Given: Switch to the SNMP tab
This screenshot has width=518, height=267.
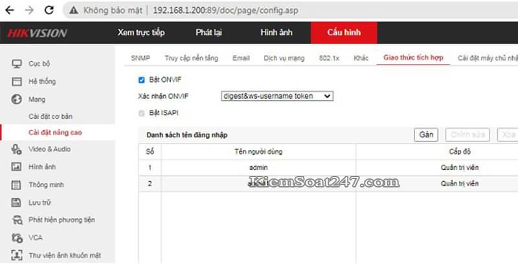Looking at the screenshot, I should pyautogui.click(x=141, y=58).
